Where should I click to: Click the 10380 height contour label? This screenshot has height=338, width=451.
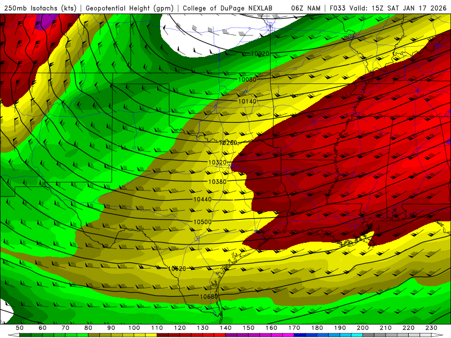tap(218, 181)
